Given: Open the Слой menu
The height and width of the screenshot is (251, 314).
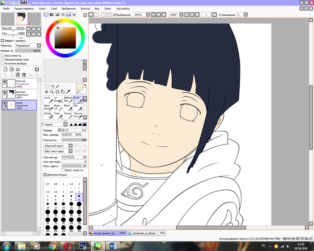Looking at the screenshot, I should pyautogui.click(x=54, y=8).
